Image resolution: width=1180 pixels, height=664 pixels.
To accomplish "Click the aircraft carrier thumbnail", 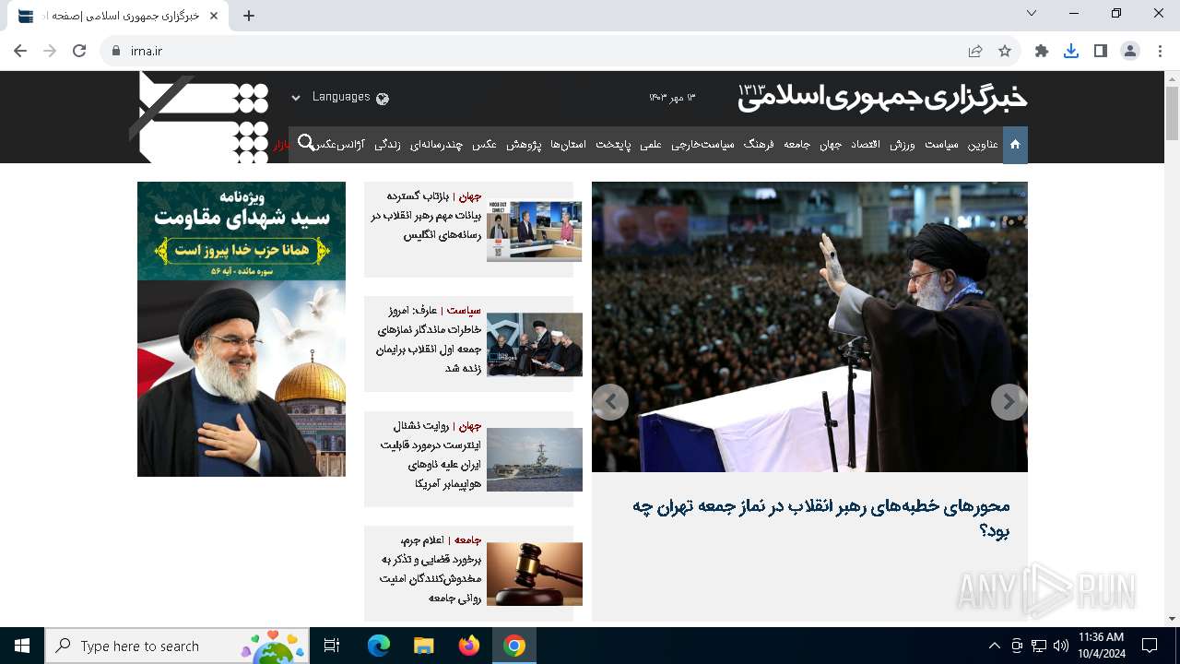I will 535,459.
